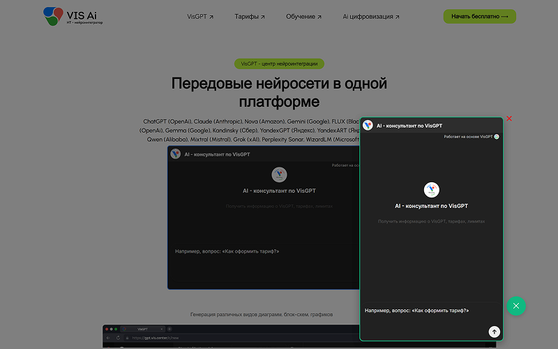This screenshot has width=558, height=349.
Task: Click the center logo in embedded consultant panel
Action: pos(279,174)
